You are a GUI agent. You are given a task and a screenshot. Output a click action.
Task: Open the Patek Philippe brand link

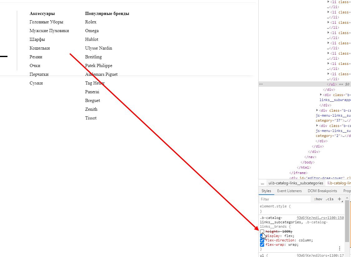pyautogui.click(x=99, y=65)
